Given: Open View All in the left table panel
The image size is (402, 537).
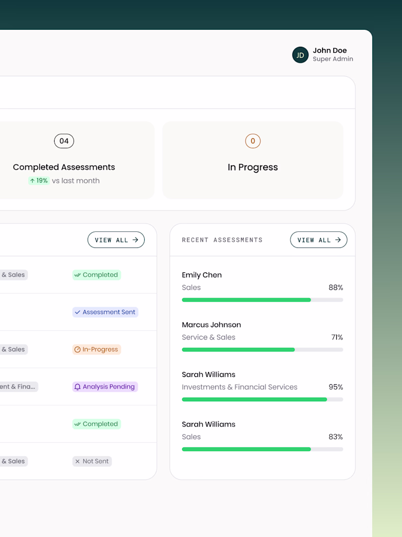Looking at the screenshot, I should (116, 240).
